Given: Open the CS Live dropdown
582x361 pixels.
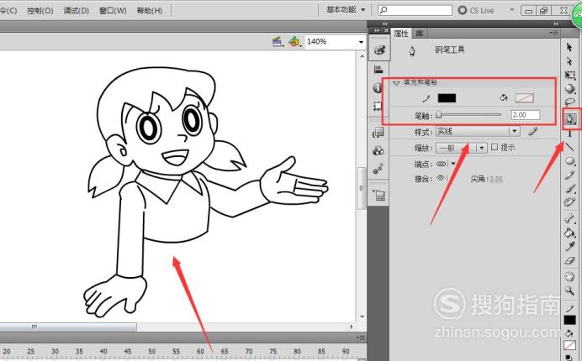Looking at the screenshot, I should (511, 10).
